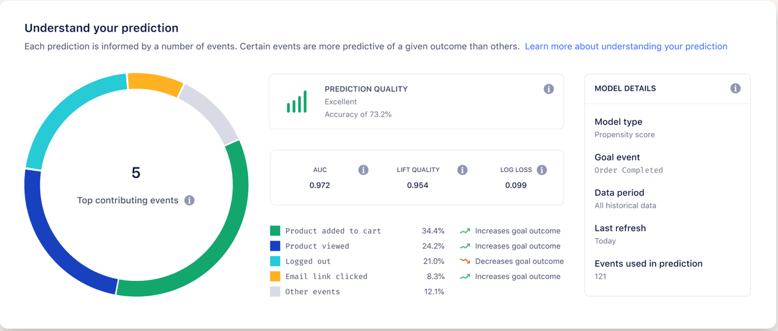
Task: Select the green Product added to cart swatch
Action: (275, 231)
